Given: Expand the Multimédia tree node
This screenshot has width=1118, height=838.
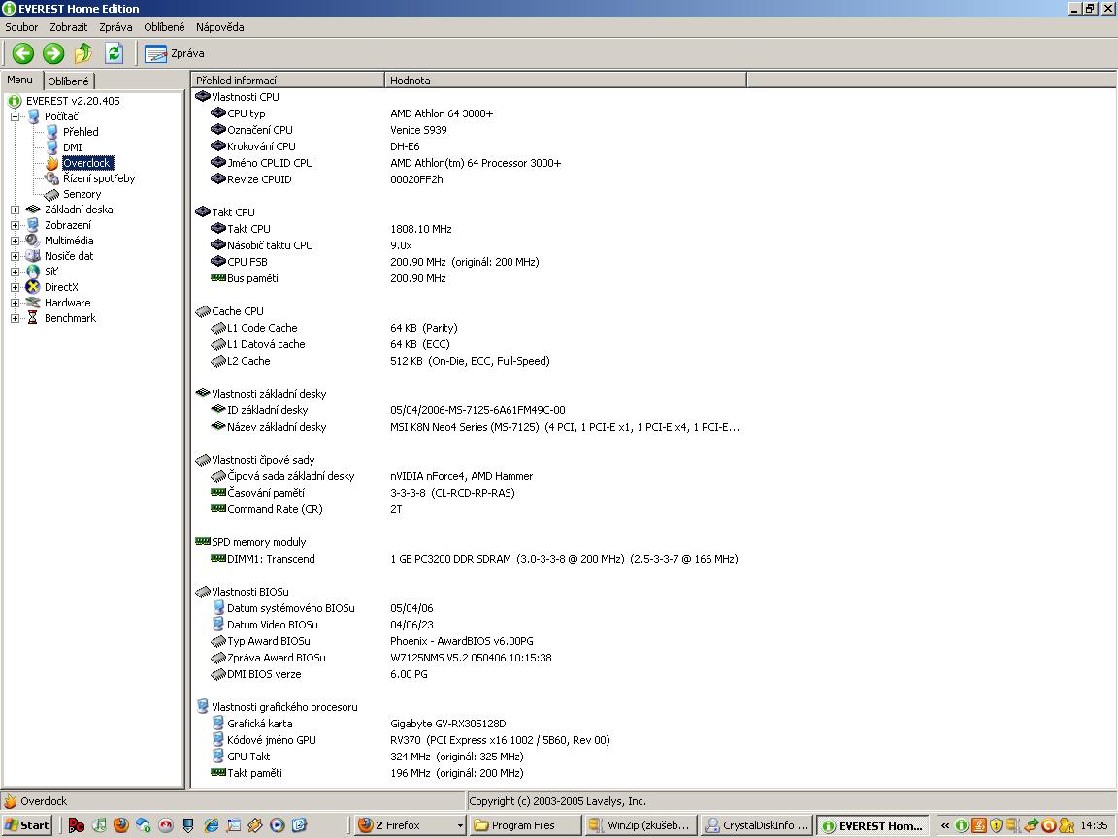Looking at the screenshot, I should (15, 241).
